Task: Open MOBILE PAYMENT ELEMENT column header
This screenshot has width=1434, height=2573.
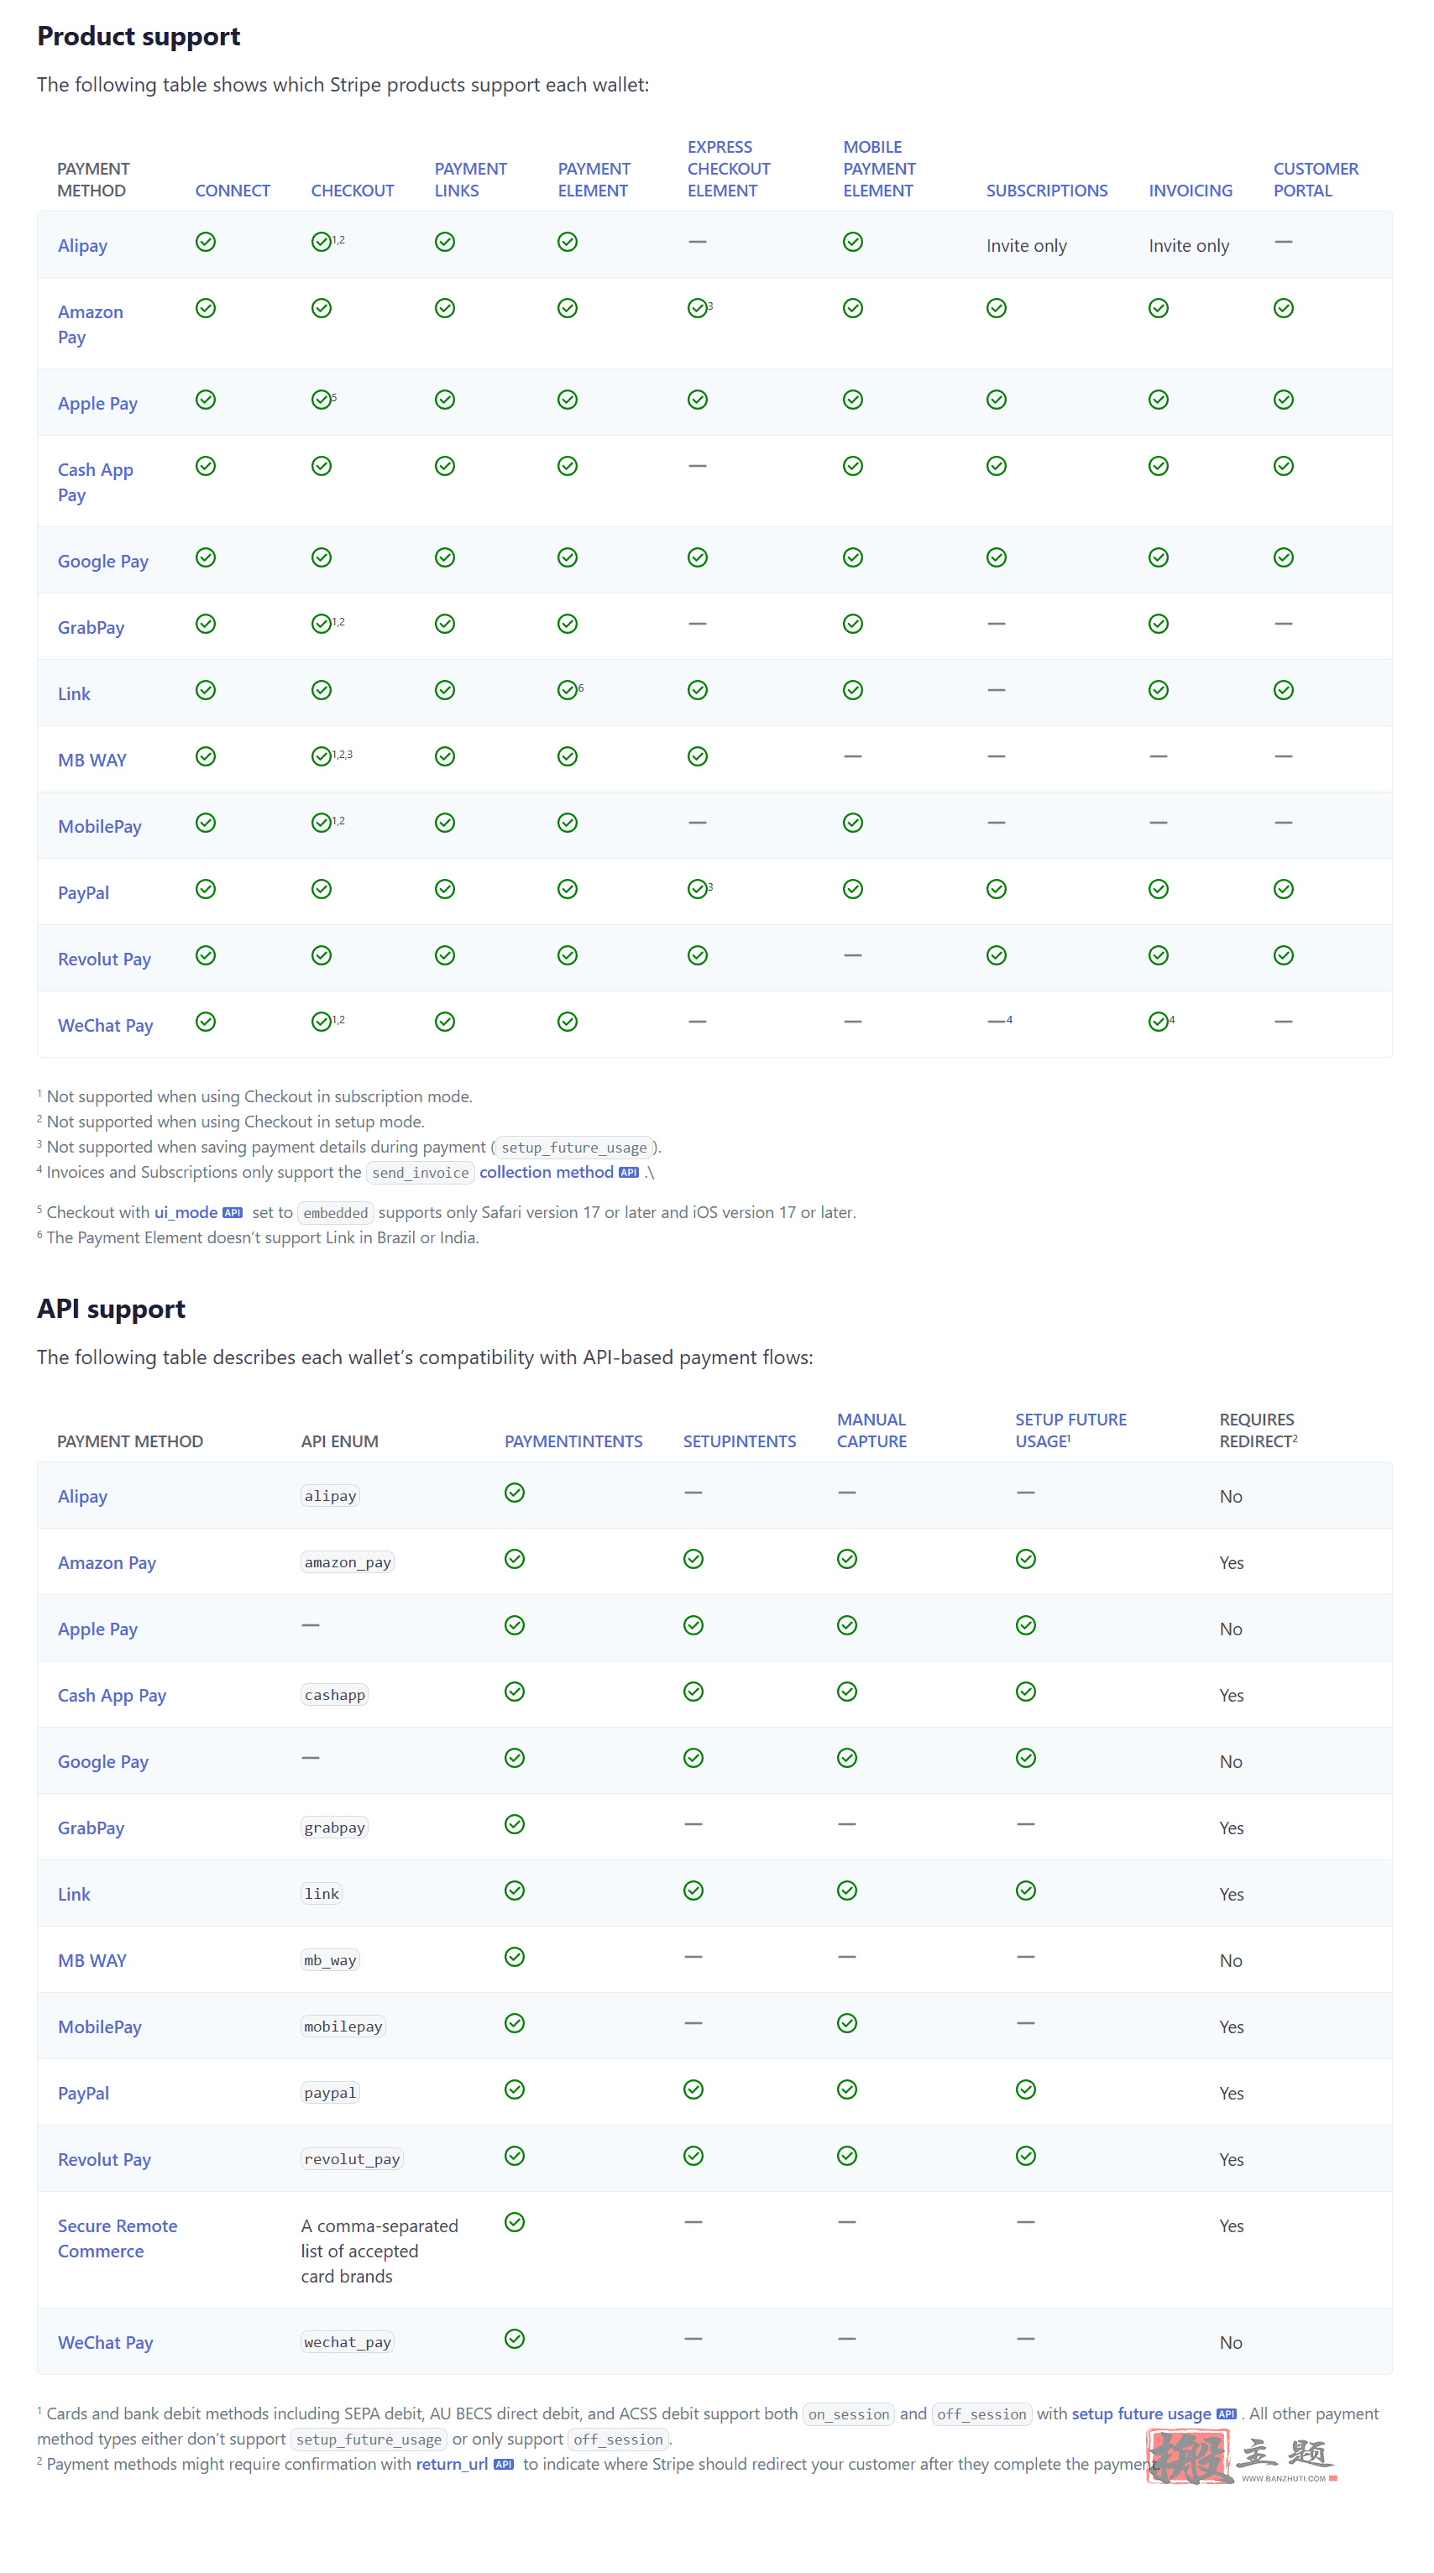Action: (x=879, y=169)
